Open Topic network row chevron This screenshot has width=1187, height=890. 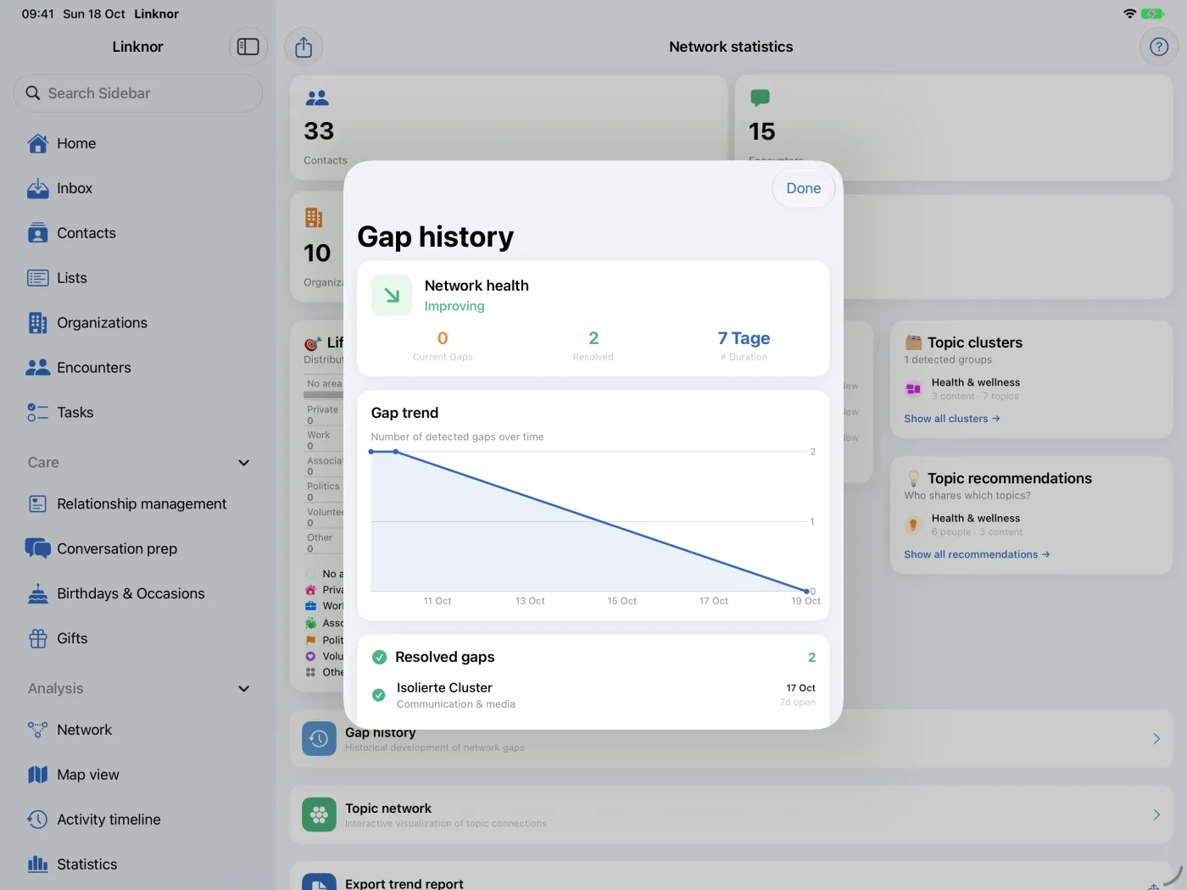pyautogui.click(x=1156, y=815)
